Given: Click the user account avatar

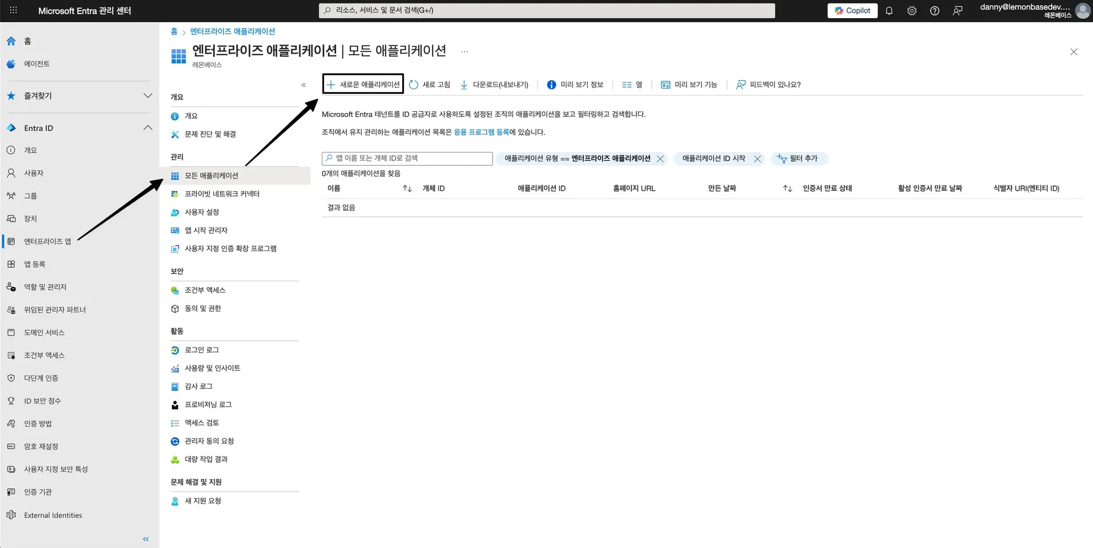Looking at the screenshot, I should [x=1082, y=11].
